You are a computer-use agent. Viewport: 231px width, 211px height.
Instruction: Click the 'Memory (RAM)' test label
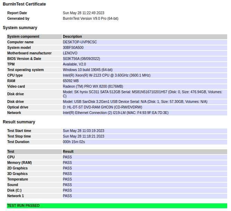pyautogui.click(x=19, y=163)
